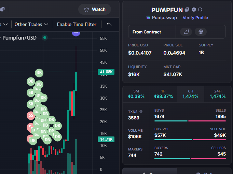Click the 41.08K price label on axis
Screen dimensions: 233x174
pyautogui.click(x=106, y=72)
